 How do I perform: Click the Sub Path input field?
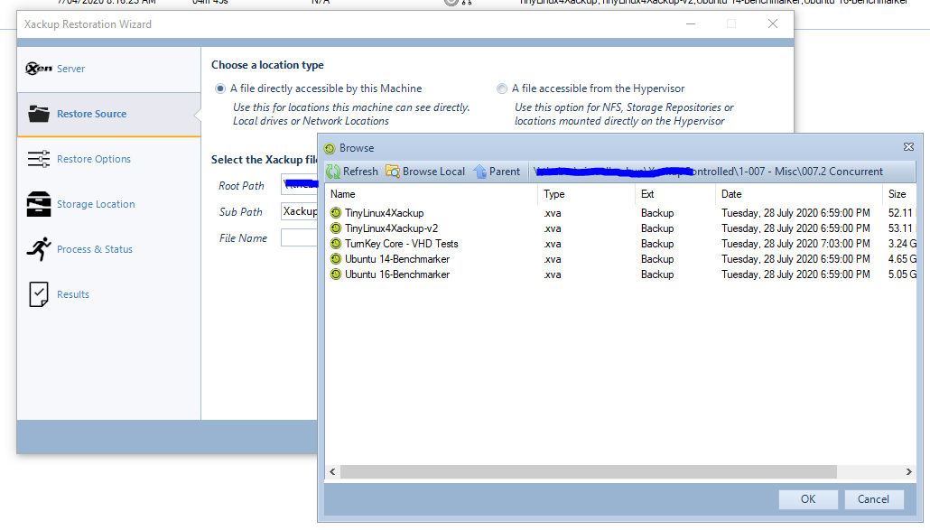tap(300, 211)
